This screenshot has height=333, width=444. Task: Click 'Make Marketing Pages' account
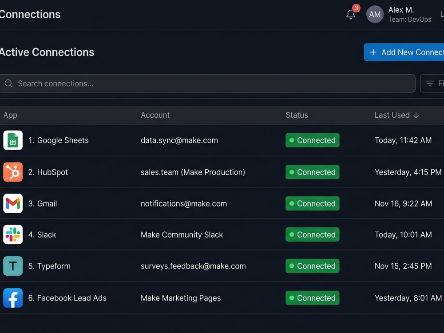tap(181, 298)
